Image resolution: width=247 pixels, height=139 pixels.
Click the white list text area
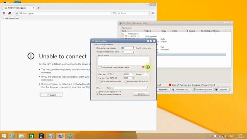123,61
